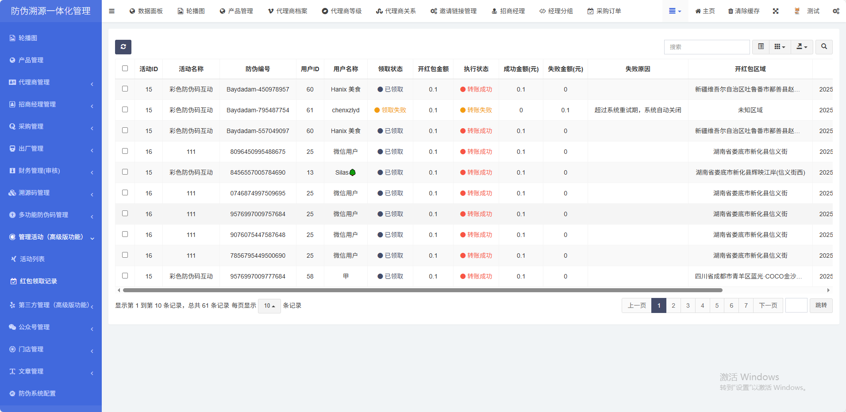Image resolution: width=846 pixels, height=412 pixels.
Task: Collapse sidebar with hamburger menu icon
Action: point(112,11)
